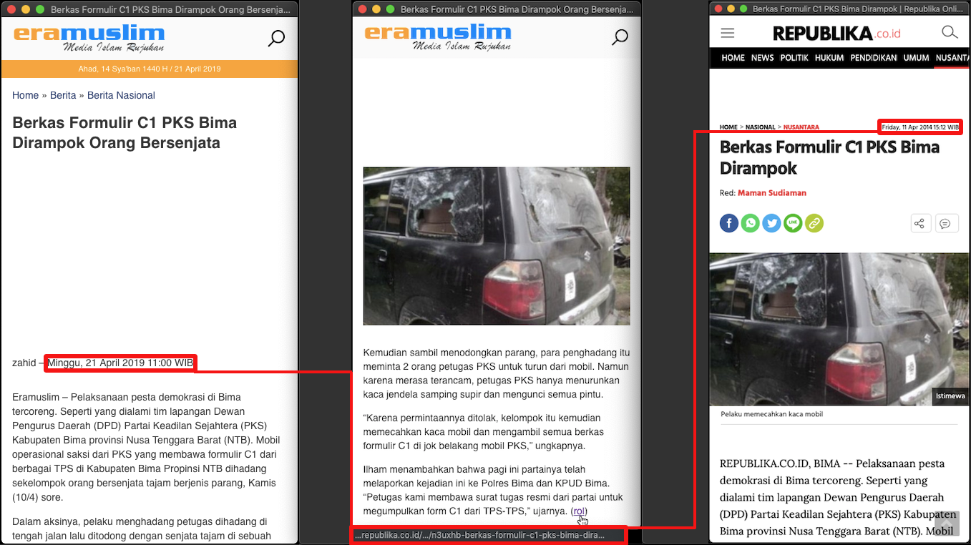Select the NEWS tab in Republika navigation
This screenshot has height=545, width=971.
coord(762,58)
